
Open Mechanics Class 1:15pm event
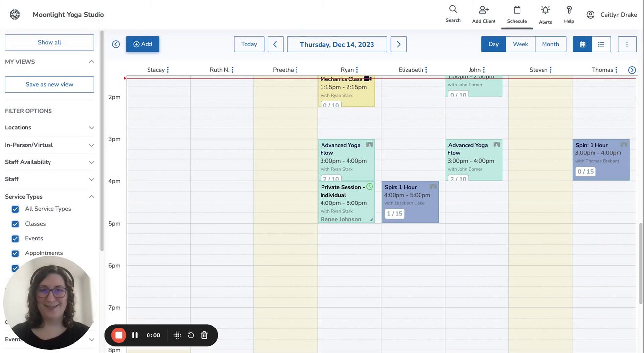pyautogui.click(x=347, y=91)
